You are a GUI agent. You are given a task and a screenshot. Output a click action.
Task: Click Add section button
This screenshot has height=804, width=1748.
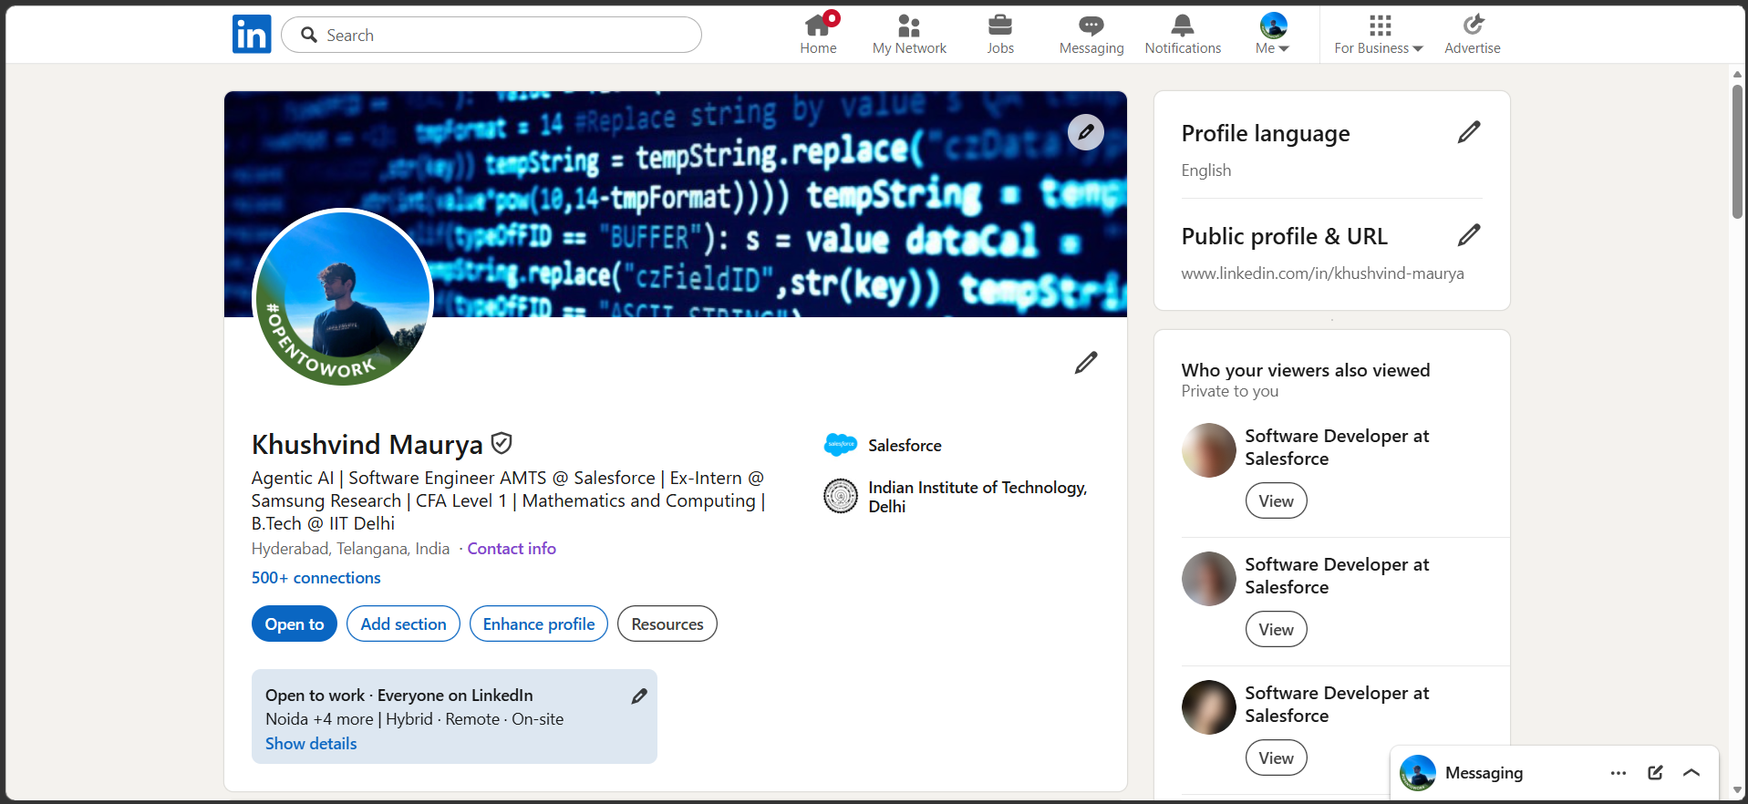coord(403,624)
